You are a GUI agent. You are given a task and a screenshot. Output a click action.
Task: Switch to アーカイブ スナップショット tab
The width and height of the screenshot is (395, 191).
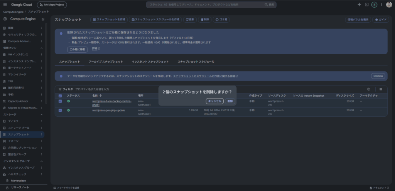click(106, 62)
